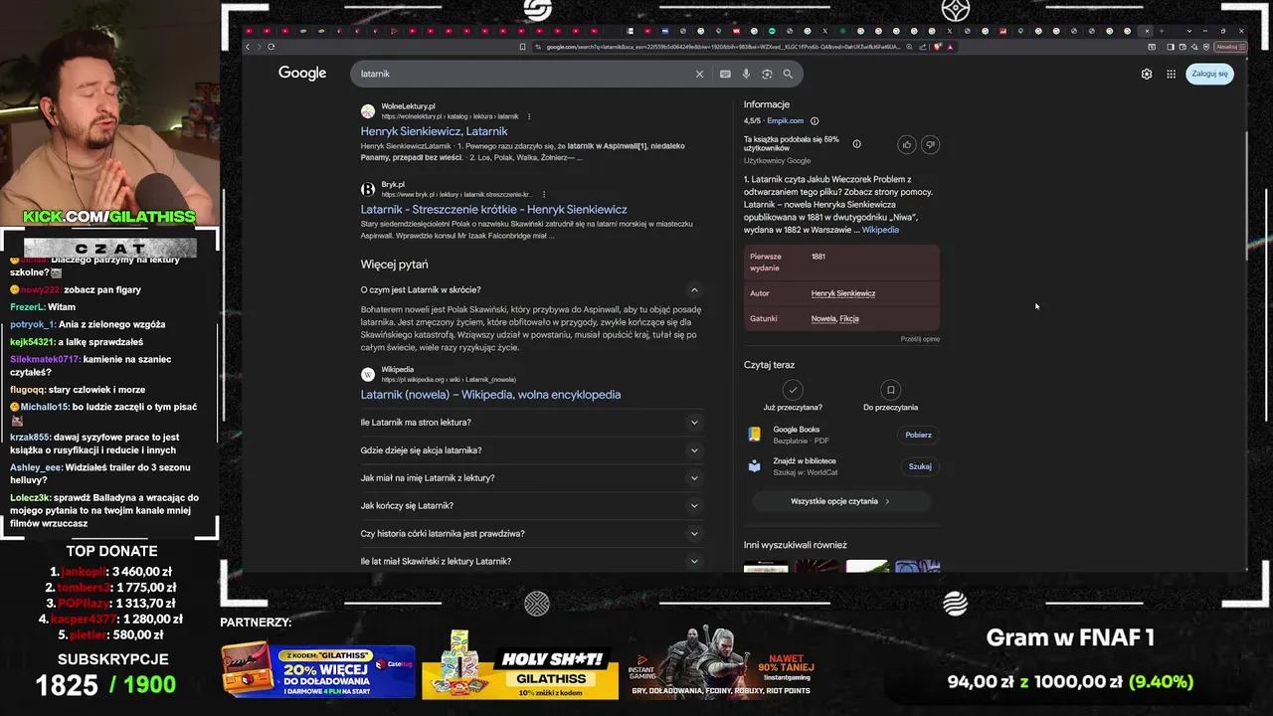Open Google quick settings gear
The height and width of the screenshot is (716, 1273).
(1147, 74)
